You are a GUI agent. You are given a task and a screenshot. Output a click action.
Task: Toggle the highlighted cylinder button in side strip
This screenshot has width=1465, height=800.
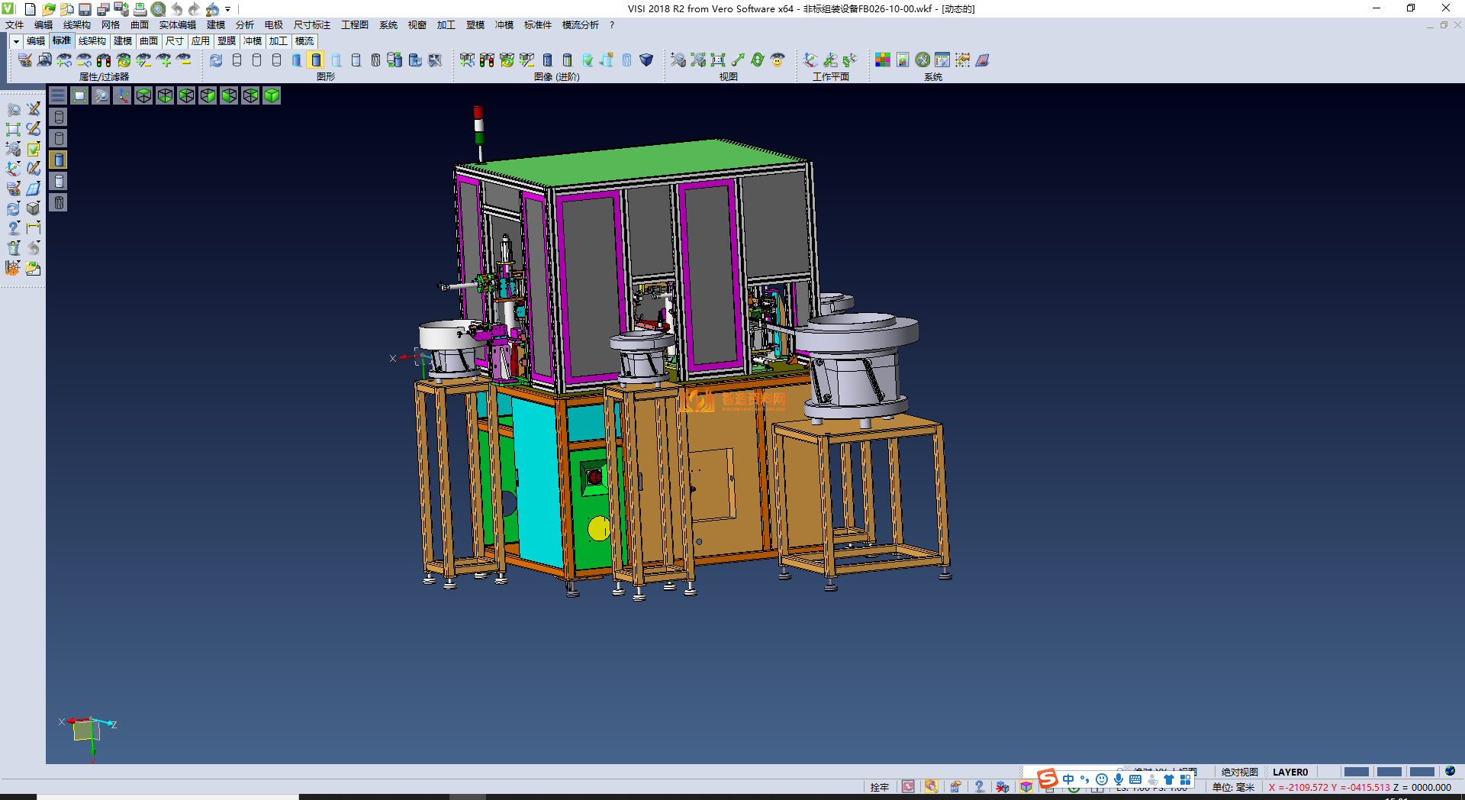point(59,160)
